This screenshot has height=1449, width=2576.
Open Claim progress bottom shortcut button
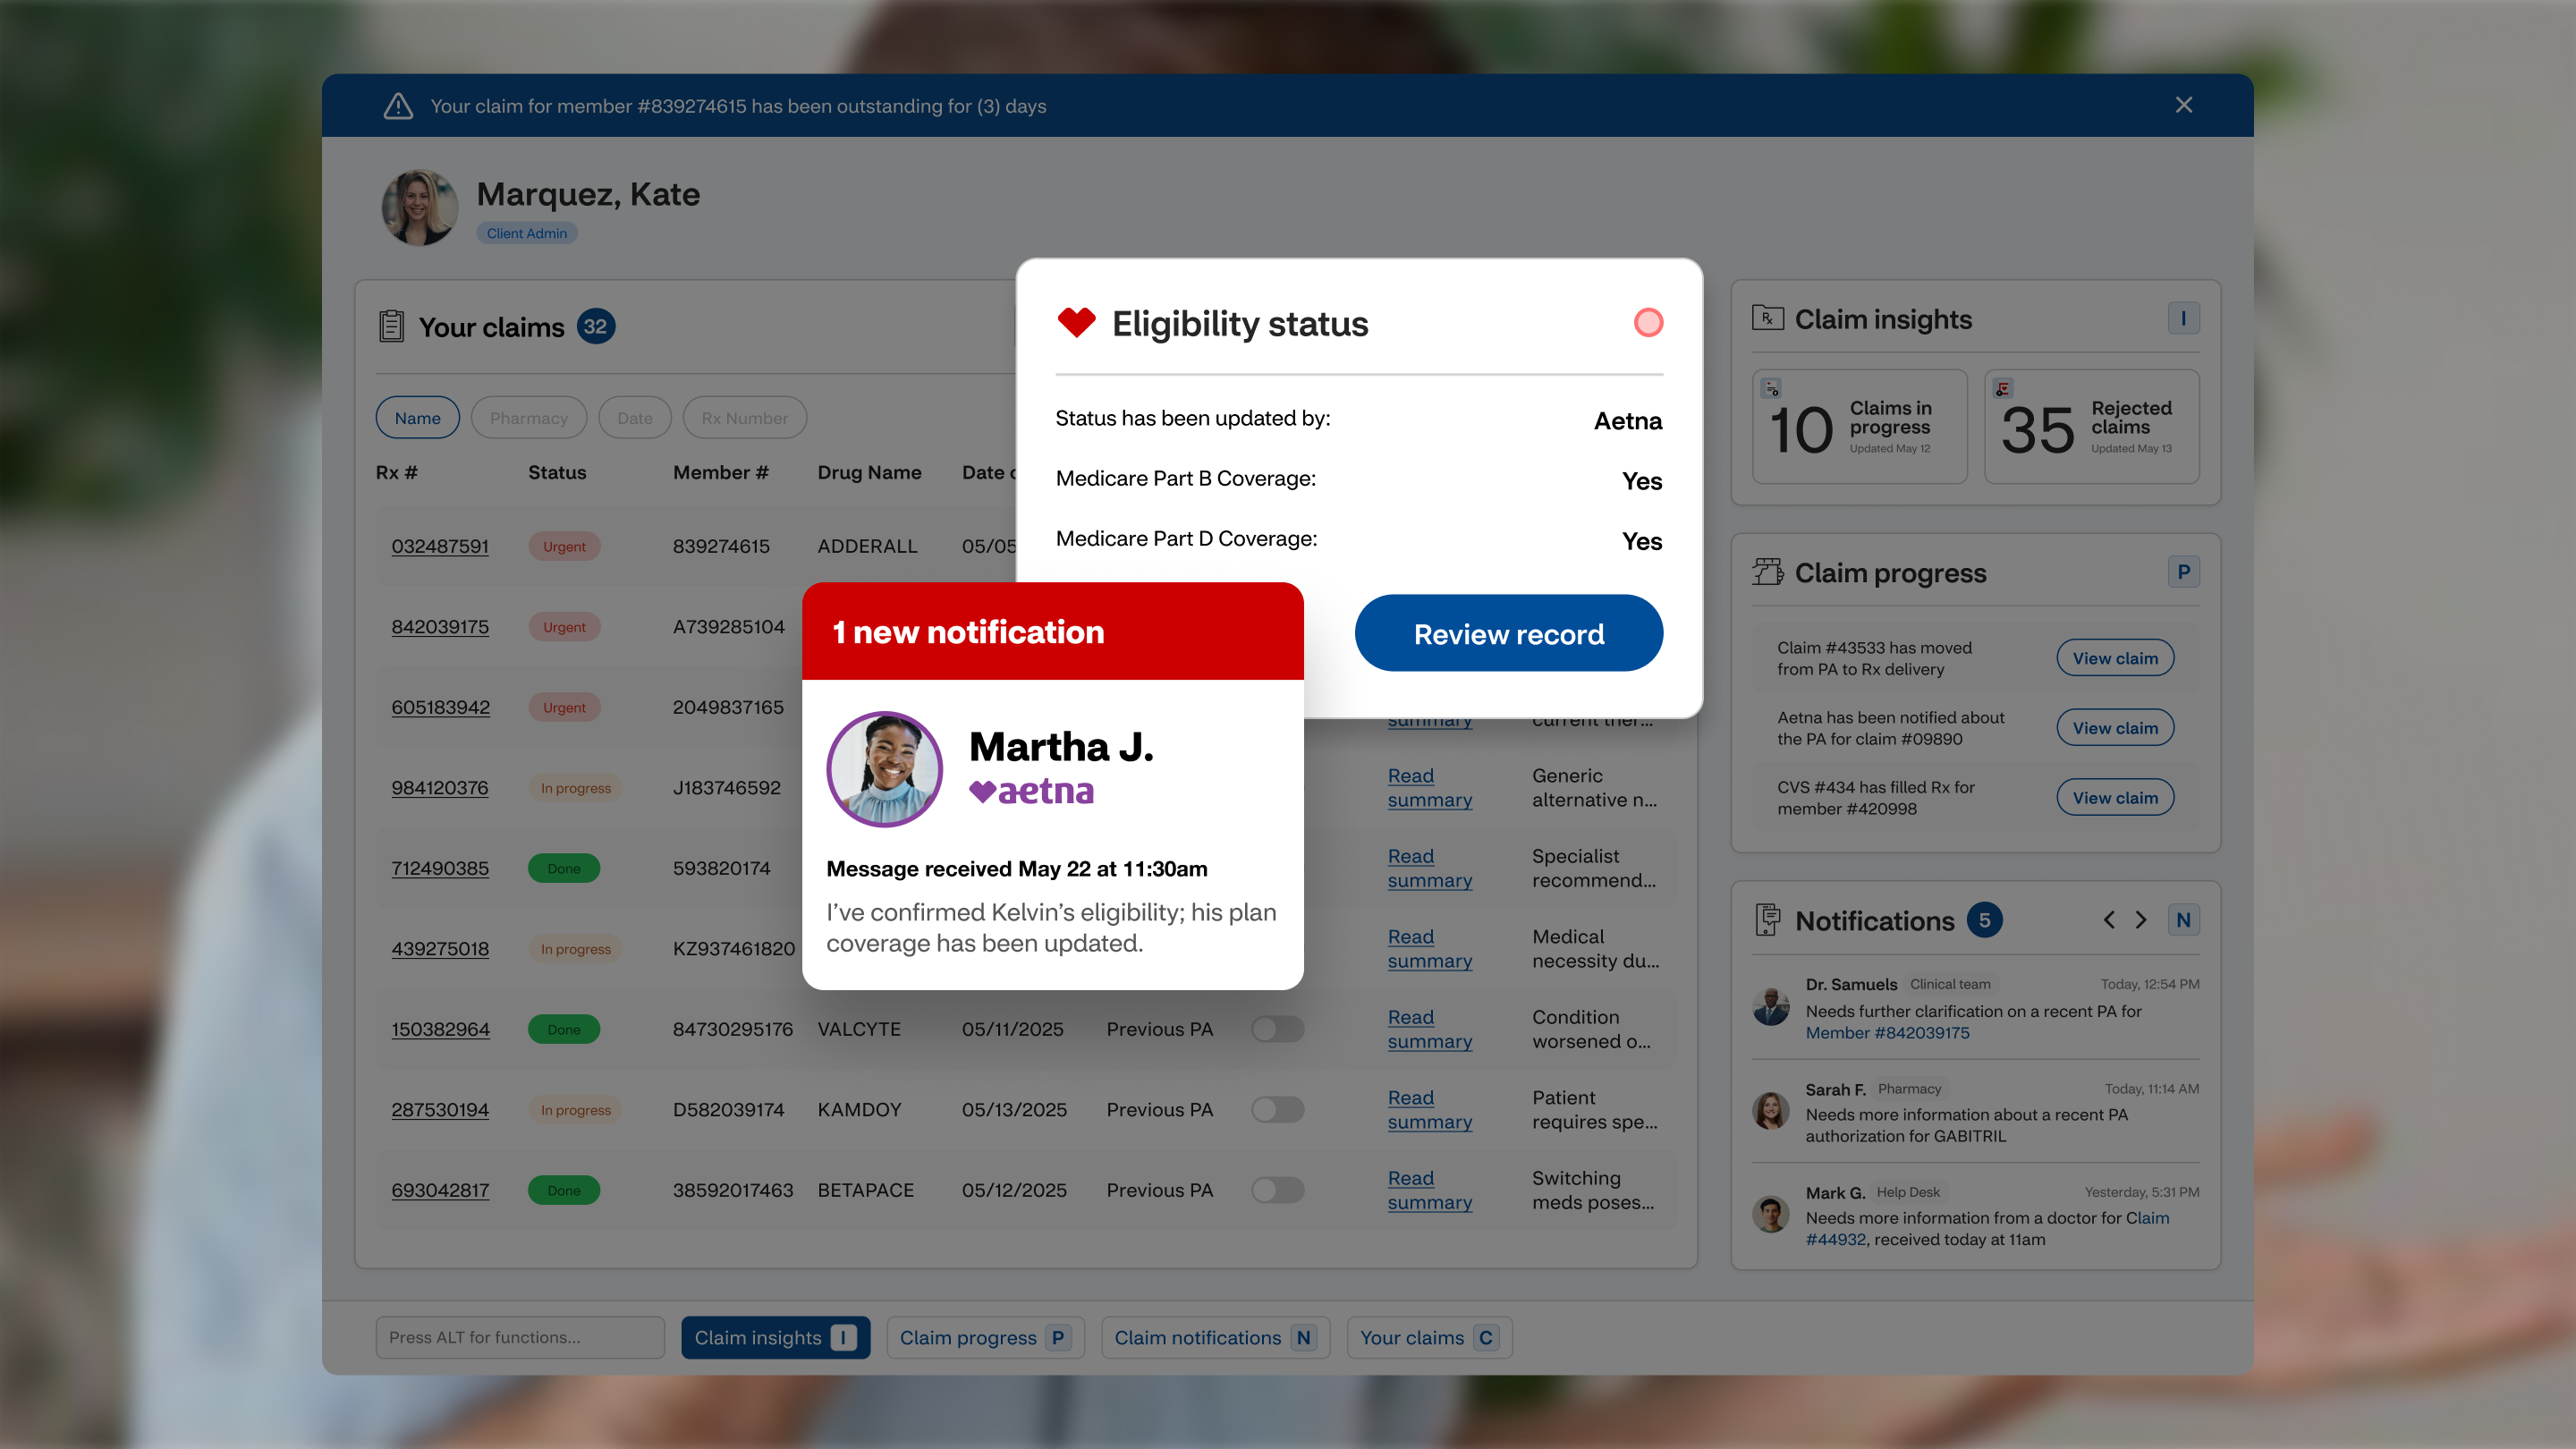(985, 1338)
